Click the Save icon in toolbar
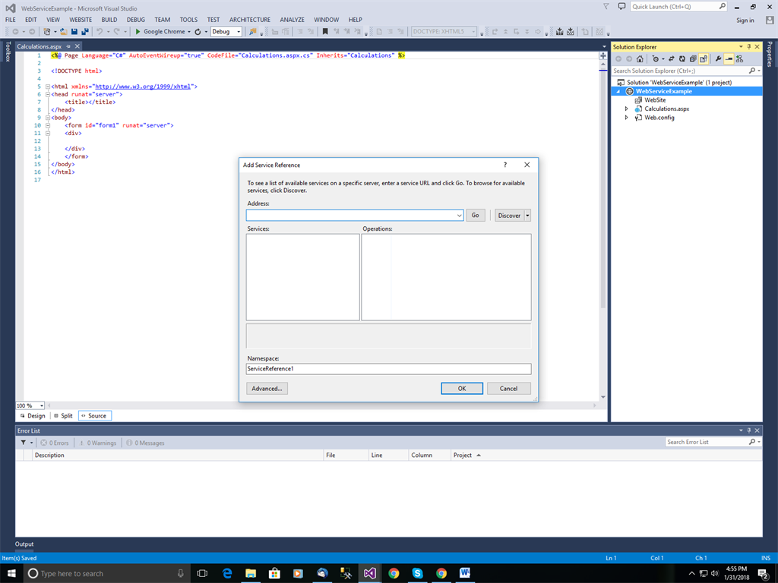 [74, 31]
